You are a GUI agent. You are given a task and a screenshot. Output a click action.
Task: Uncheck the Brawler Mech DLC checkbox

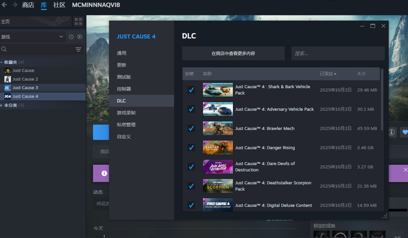pos(191,128)
